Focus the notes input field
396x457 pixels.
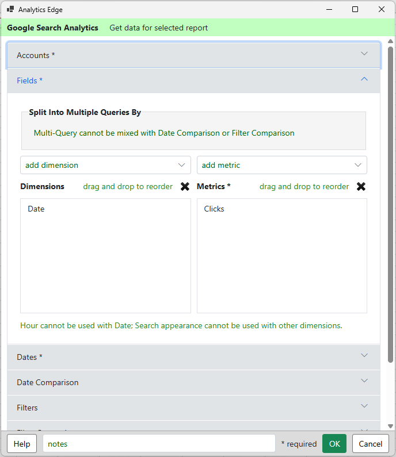159,444
